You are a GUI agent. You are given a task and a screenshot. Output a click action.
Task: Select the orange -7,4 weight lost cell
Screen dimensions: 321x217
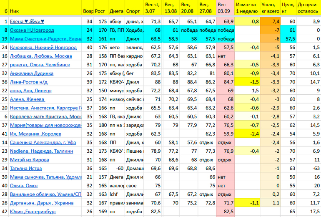270,22
